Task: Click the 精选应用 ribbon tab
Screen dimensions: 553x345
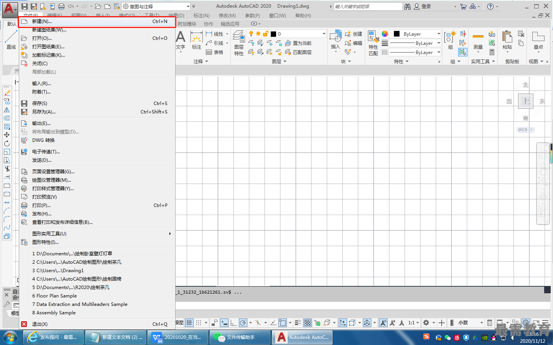Action: [230, 24]
